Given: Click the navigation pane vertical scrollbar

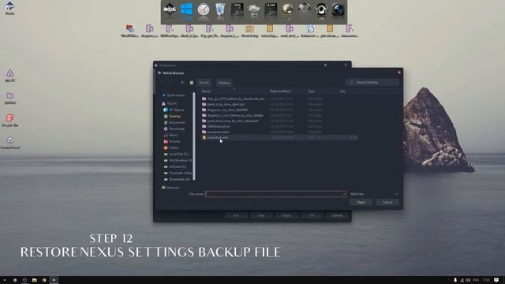Looking at the screenshot, I should [x=194, y=136].
